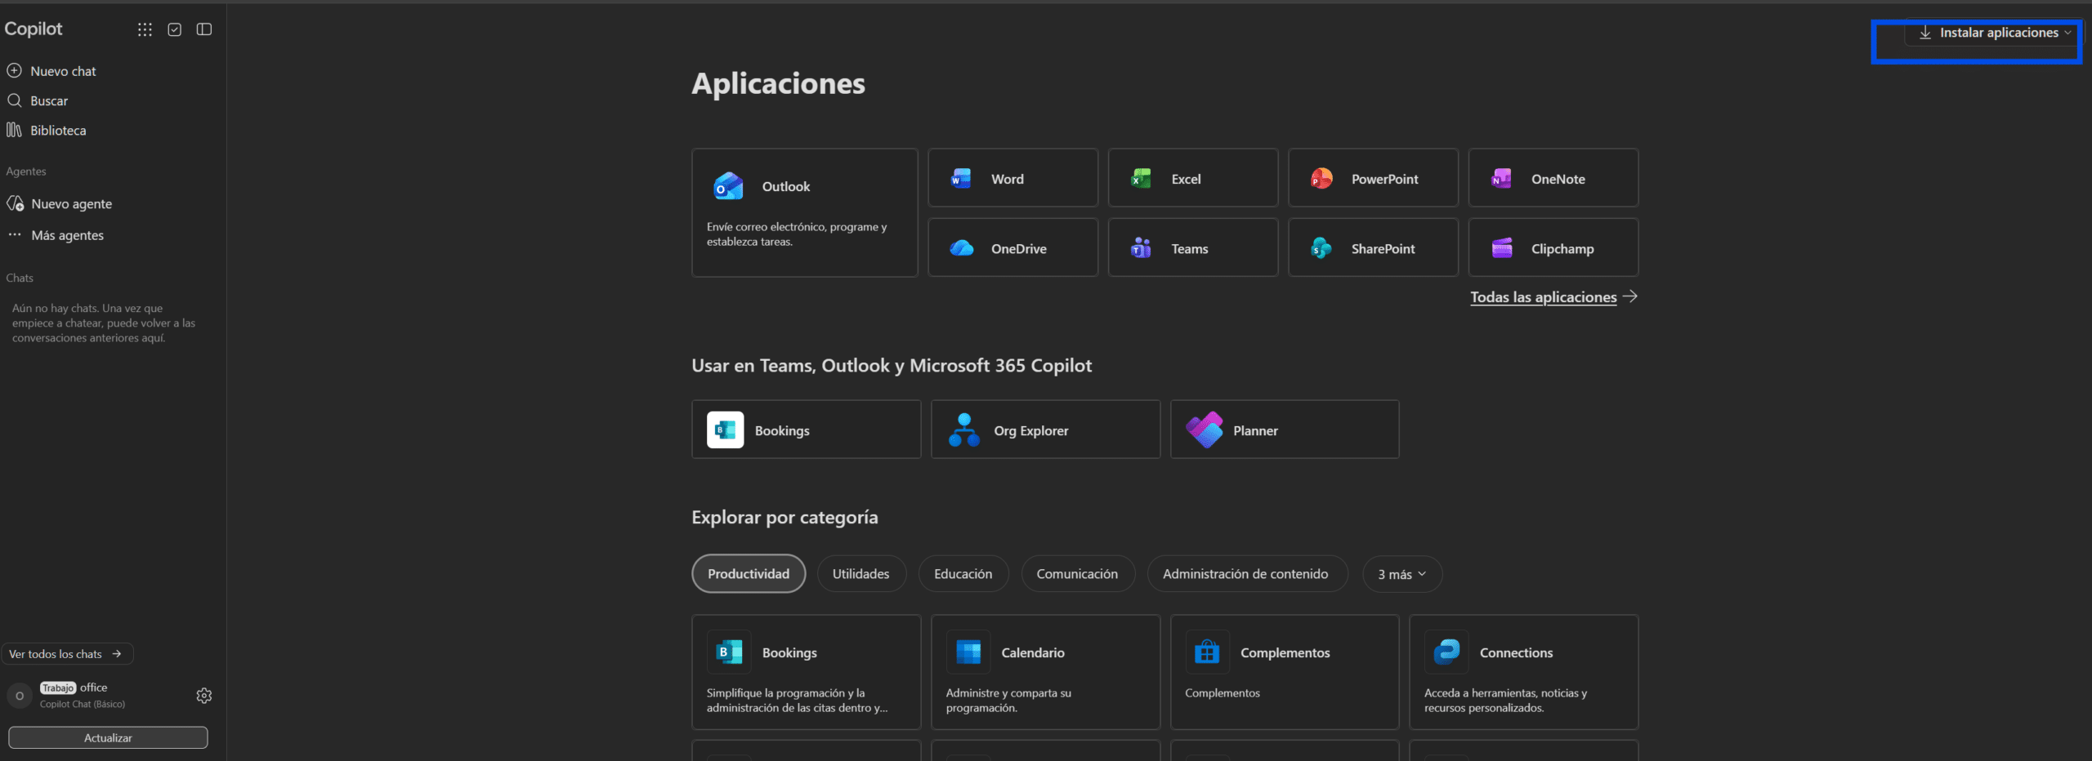Click the Trabajo account badge
The image size is (2092, 761).
57,688
